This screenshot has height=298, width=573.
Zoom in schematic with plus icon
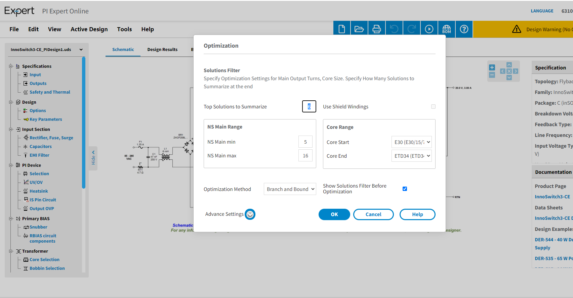(x=492, y=67)
